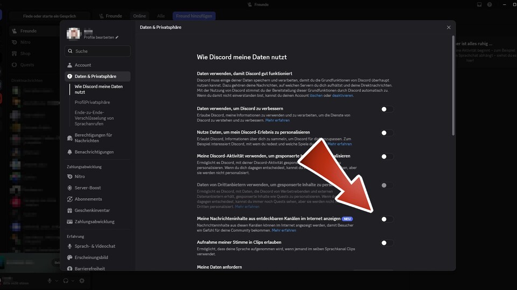This screenshot has width=517, height=290.
Task: Click the search magnifier icon in settings
Action: coord(70,51)
